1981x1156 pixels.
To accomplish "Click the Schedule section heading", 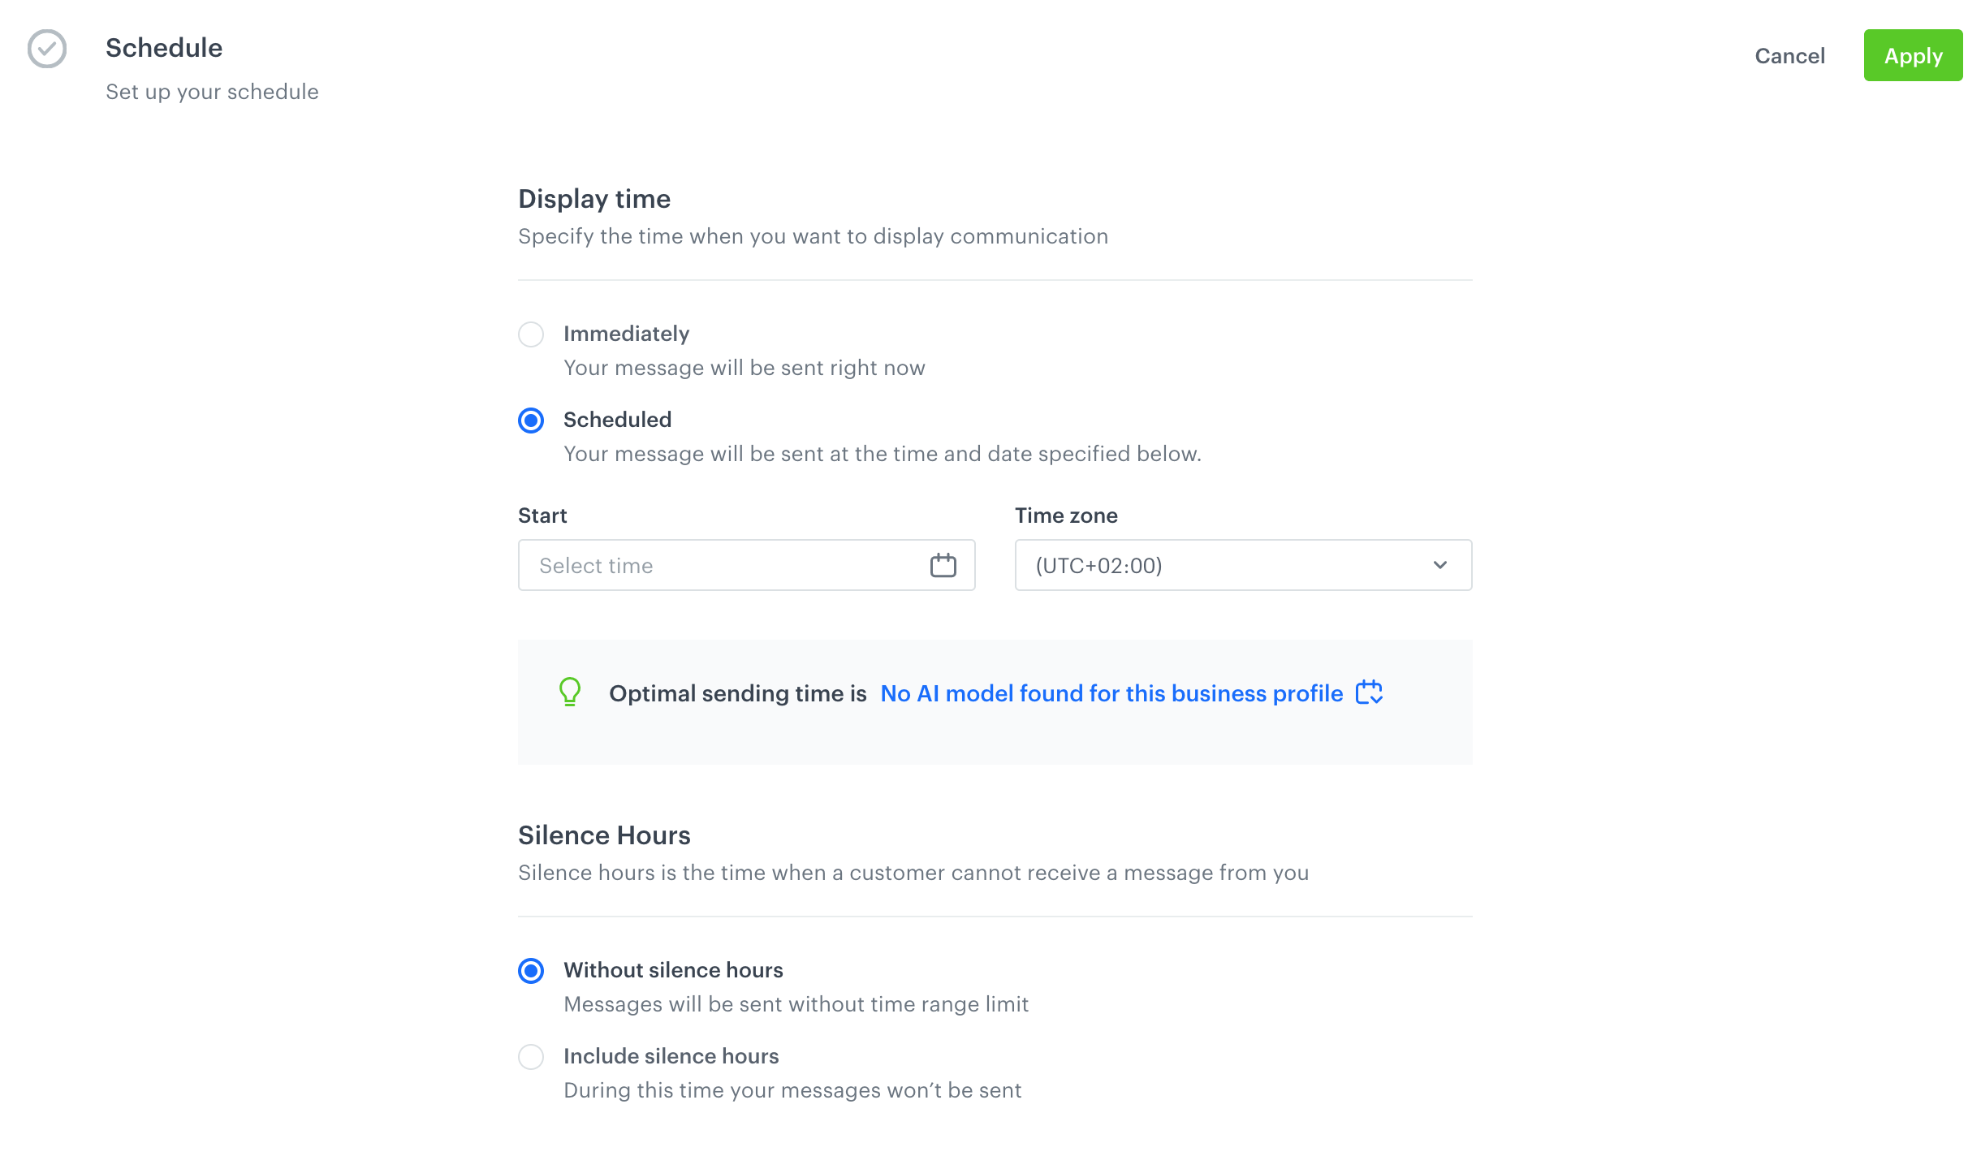I will point(164,48).
